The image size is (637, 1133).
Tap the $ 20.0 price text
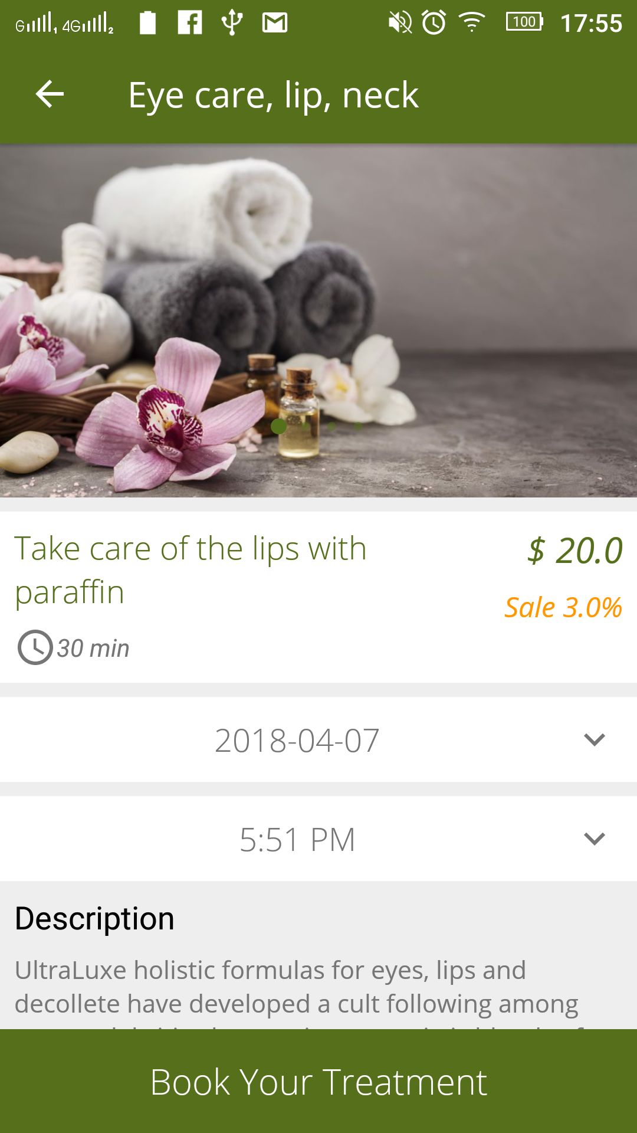(x=575, y=551)
